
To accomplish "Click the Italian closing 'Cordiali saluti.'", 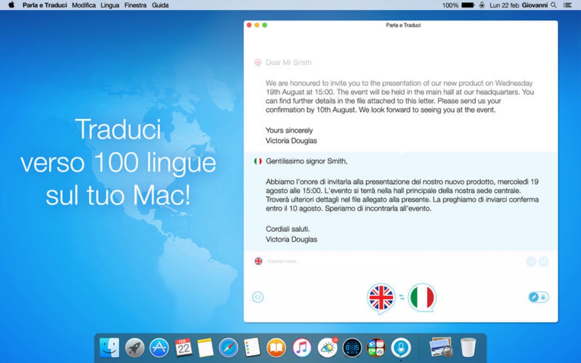I will pyautogui.click(x=288, y=229).
